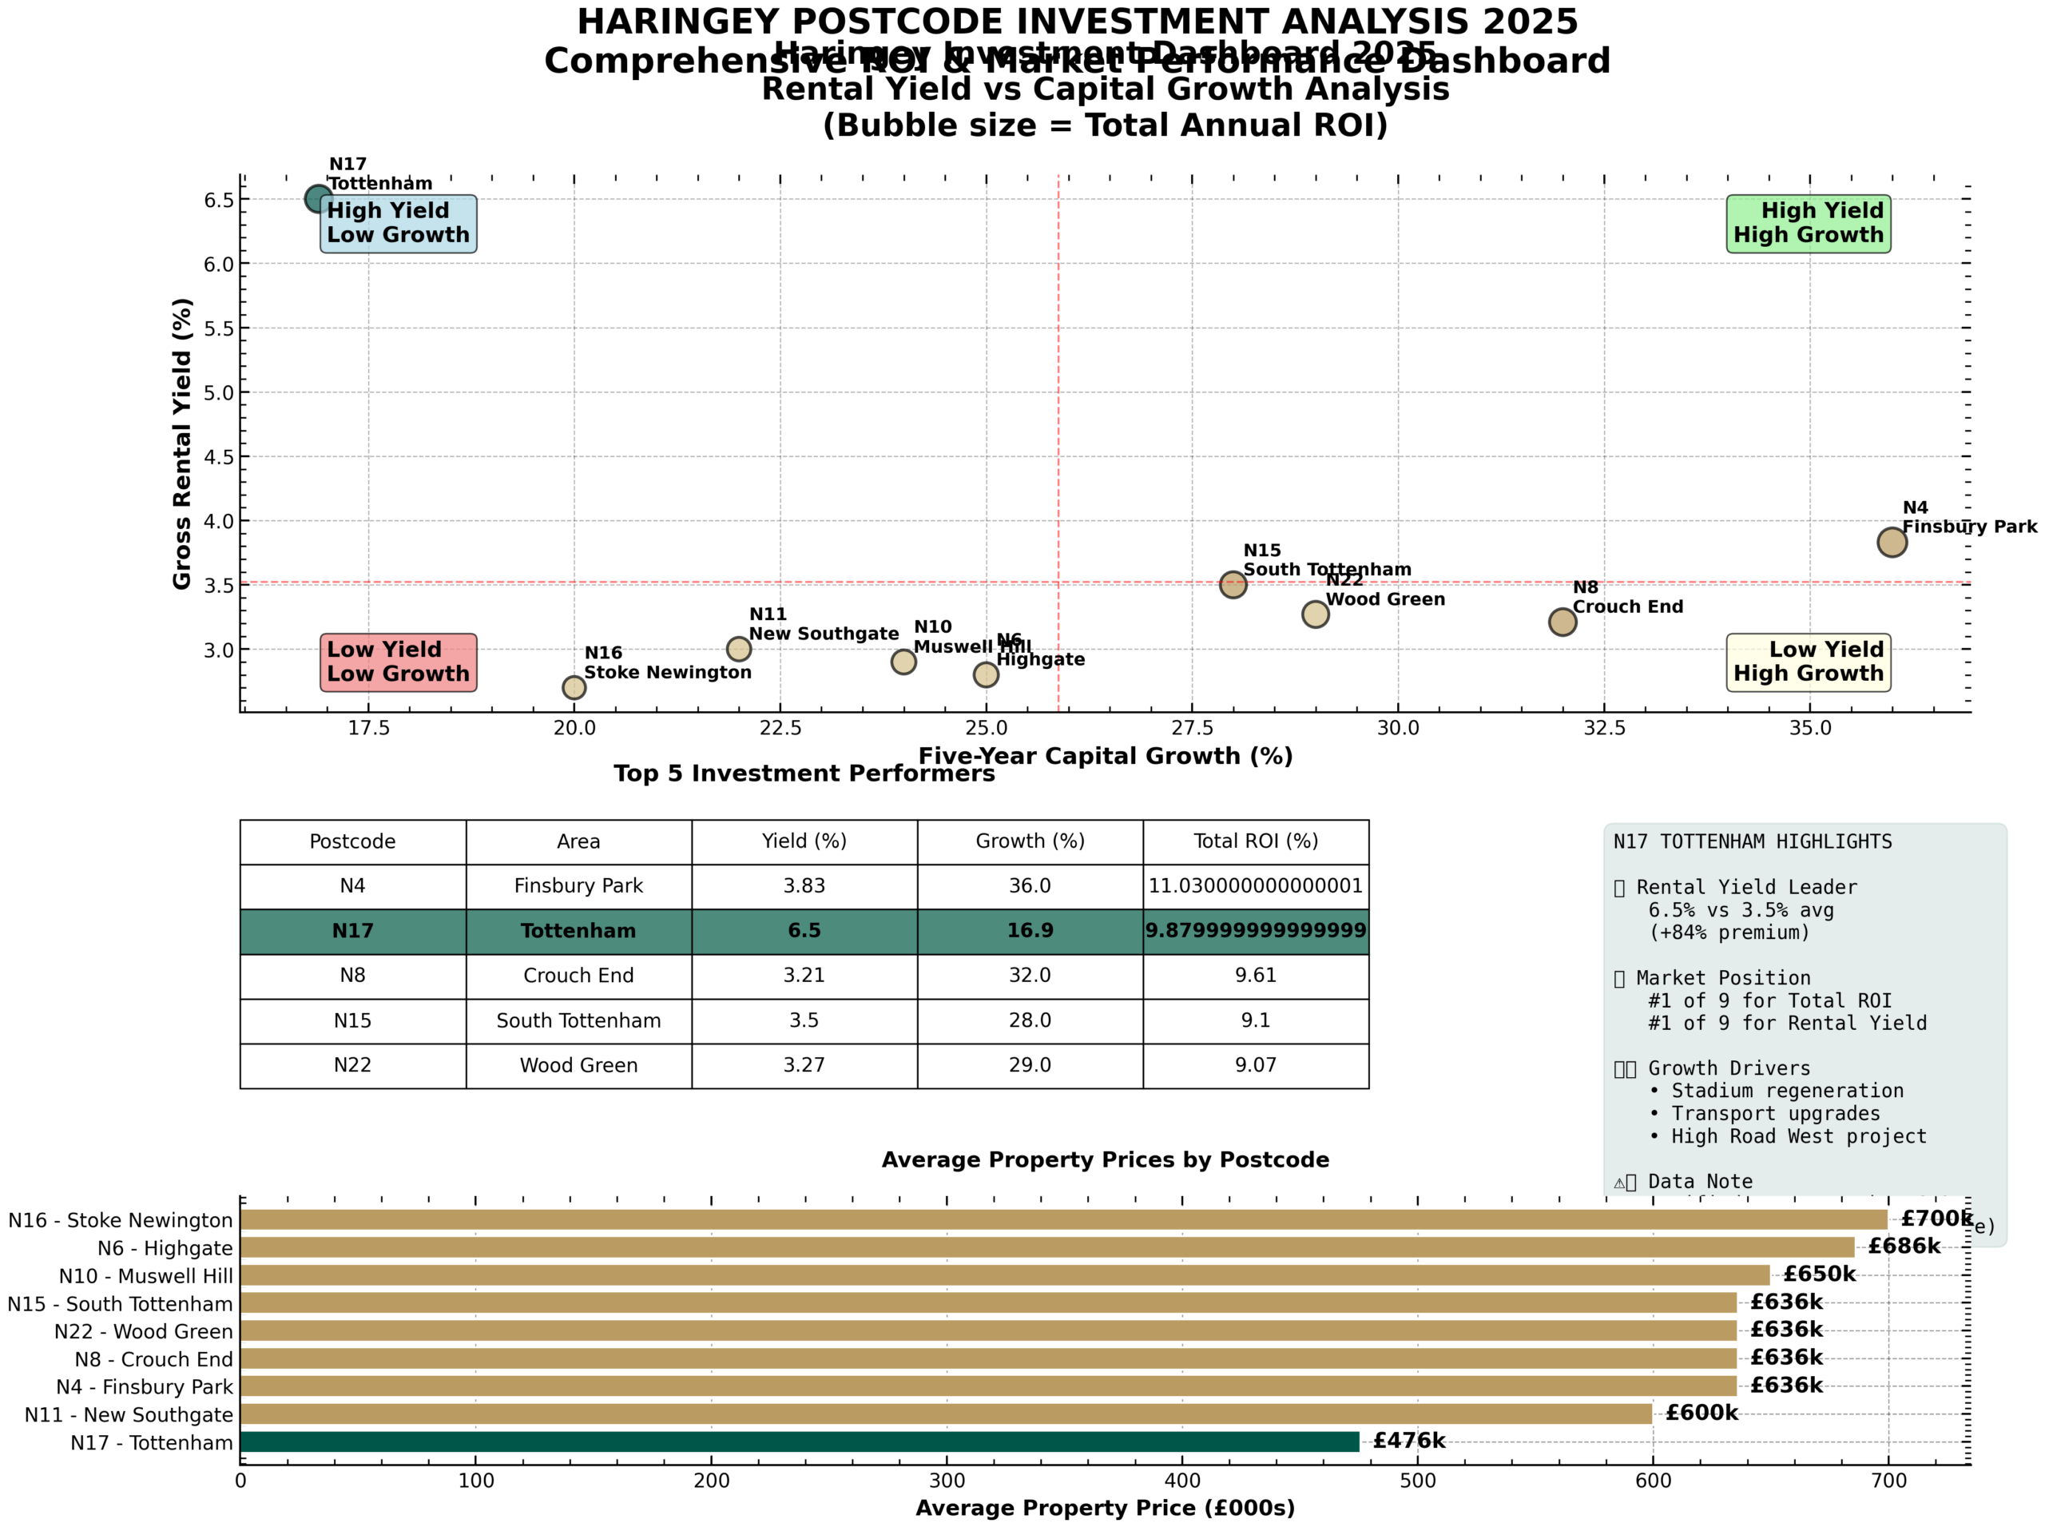The image size is (2045, 1527).
Task: Select the £600k New Southgate bar
Action: (945, 1414)
